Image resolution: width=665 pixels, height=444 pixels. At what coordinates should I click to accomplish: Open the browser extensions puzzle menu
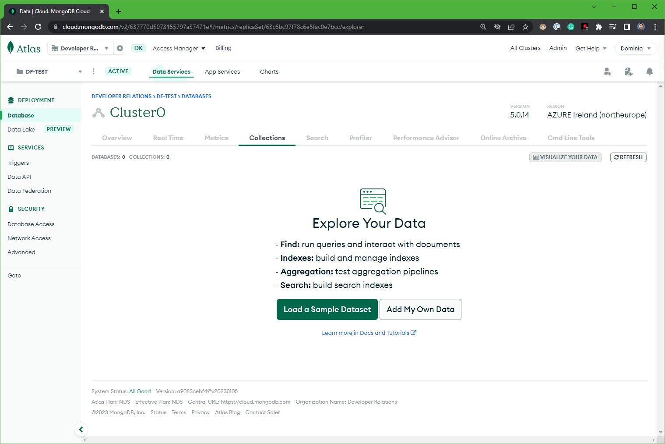coord(599,27)
